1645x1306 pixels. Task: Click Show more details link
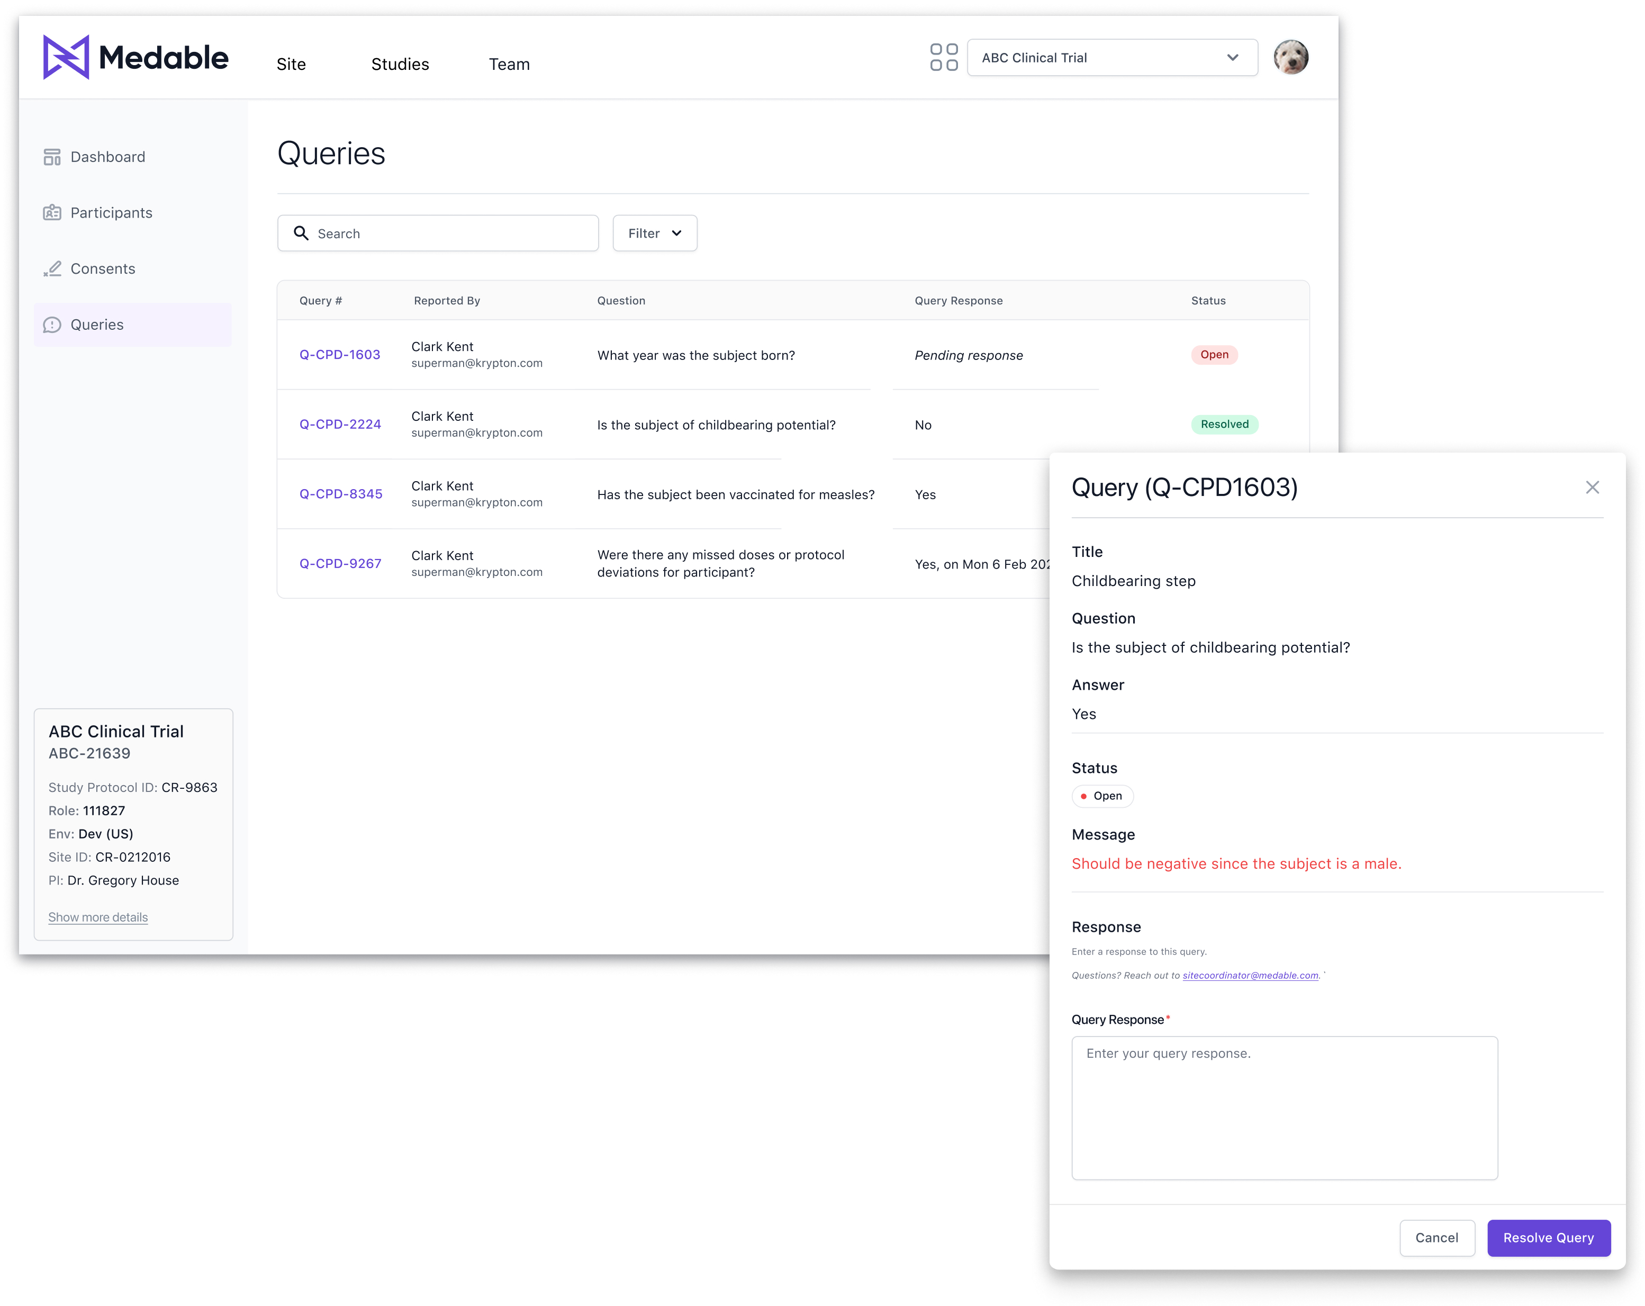tap(98, 917)
